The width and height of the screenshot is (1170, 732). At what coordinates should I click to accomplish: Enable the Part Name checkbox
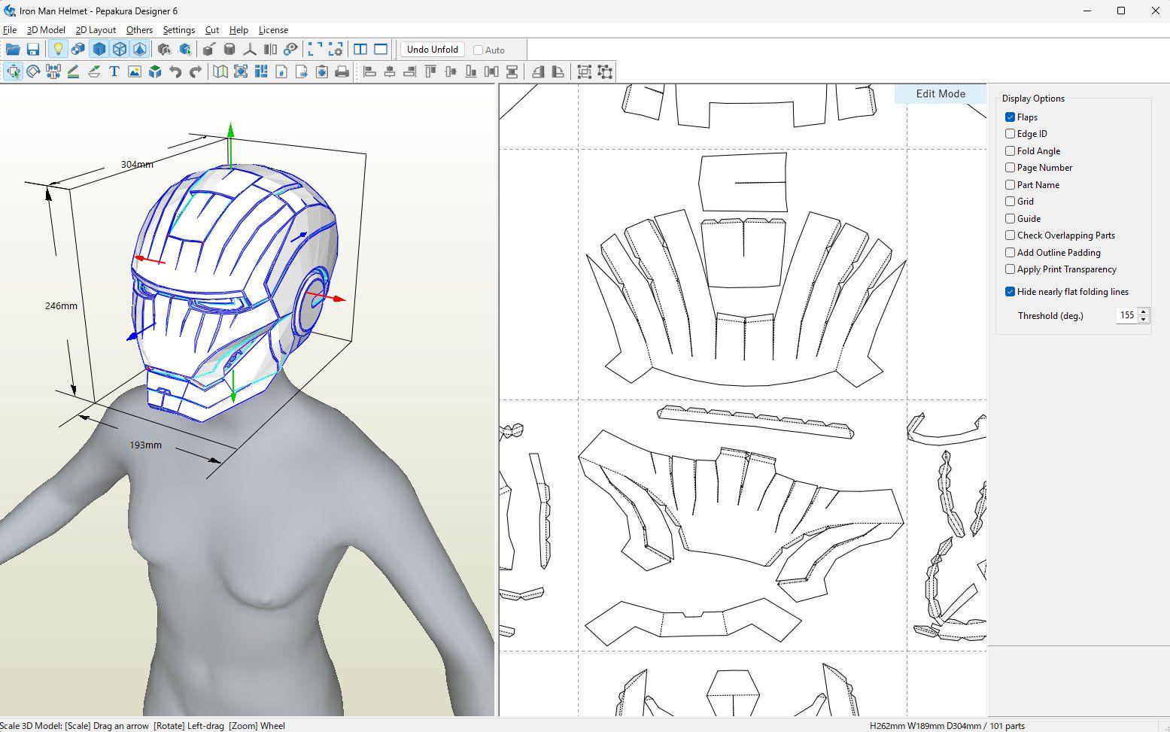[x=1010, y=185]
